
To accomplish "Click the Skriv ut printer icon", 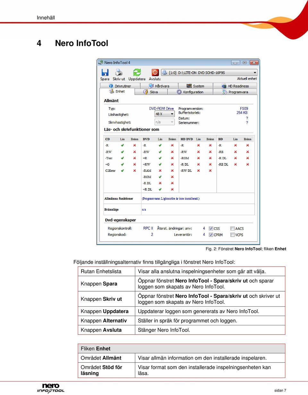I will pos(119,72).
